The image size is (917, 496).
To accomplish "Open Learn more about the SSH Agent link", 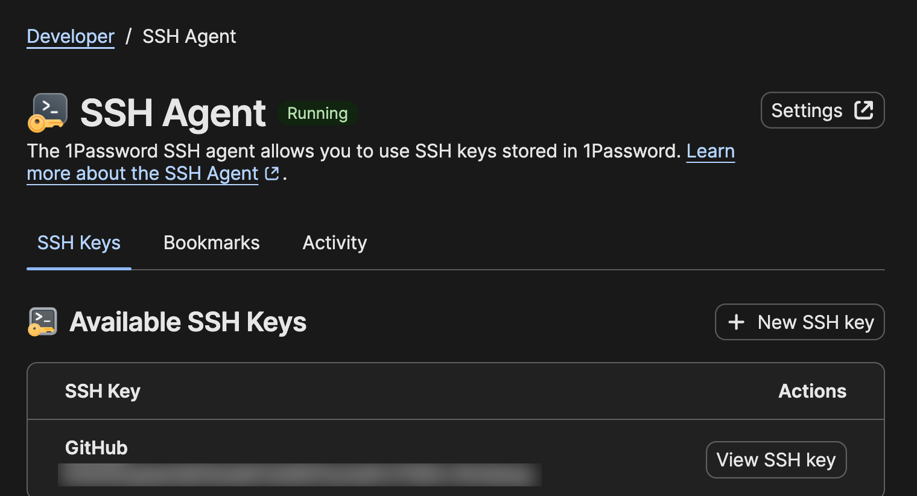I will pos(142,174).
